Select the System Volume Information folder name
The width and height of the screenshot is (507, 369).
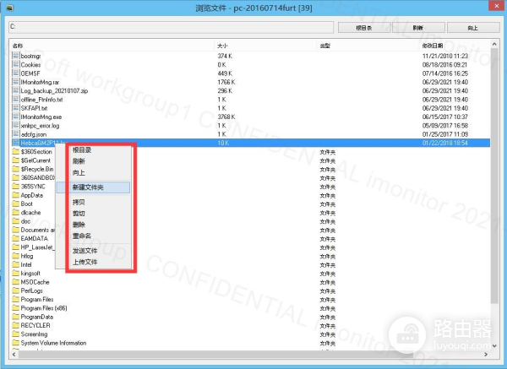coord(54,343)
